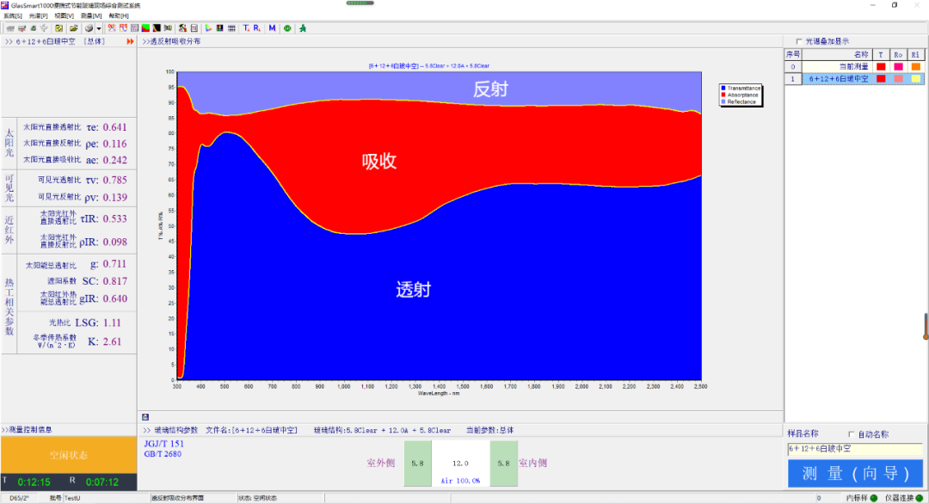Screen dimensions: 929x504
Task: Open file with the folder toolbar icon
Action: point(73,28)
